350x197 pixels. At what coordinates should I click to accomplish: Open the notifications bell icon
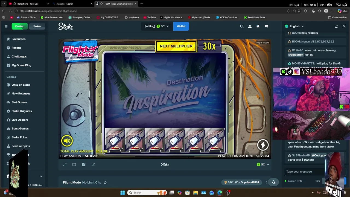[258, 26]
